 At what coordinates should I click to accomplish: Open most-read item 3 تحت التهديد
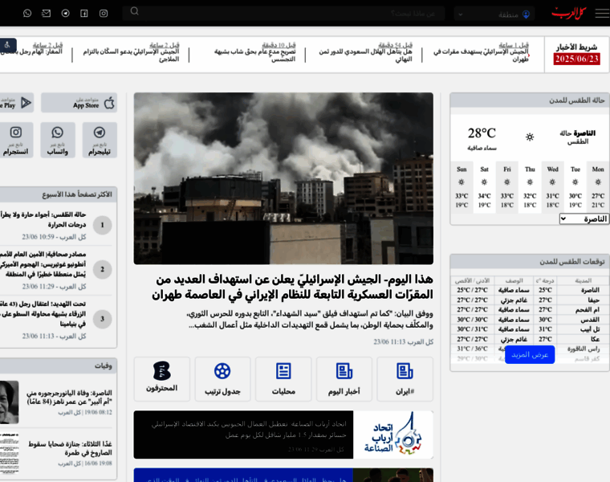(x=43, y=313)
